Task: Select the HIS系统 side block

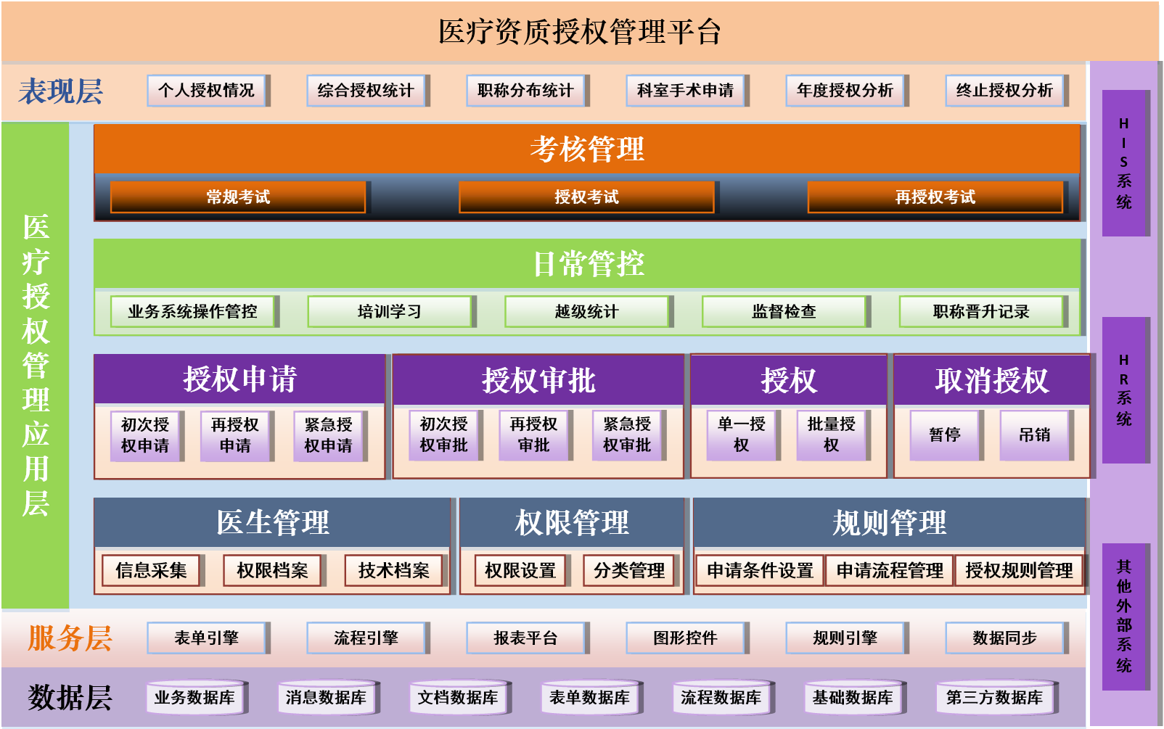Action: (x=1124, y=163)
